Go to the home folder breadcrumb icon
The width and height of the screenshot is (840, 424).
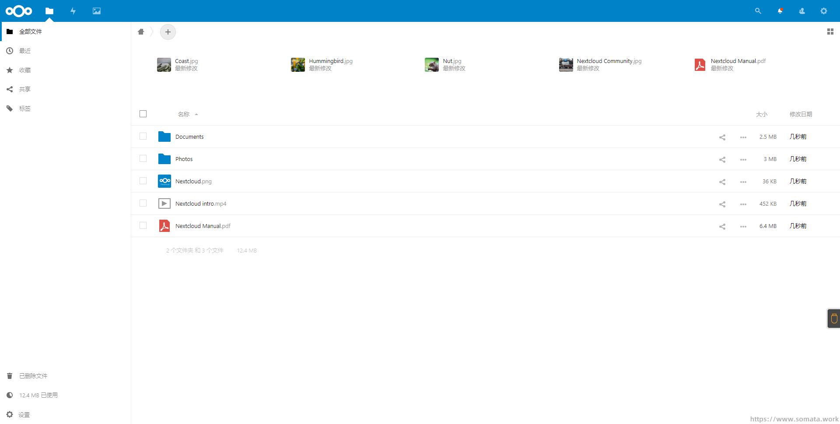click(x=141, y=32)
